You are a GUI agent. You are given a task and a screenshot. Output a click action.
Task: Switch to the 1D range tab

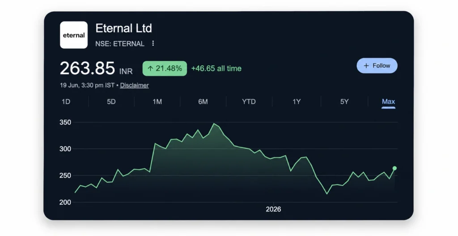point(66,101)
